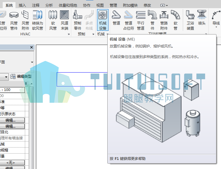Select the 管路附件 pipe accessory tool
Screen dimensions: 221x169
coord(164,20)
